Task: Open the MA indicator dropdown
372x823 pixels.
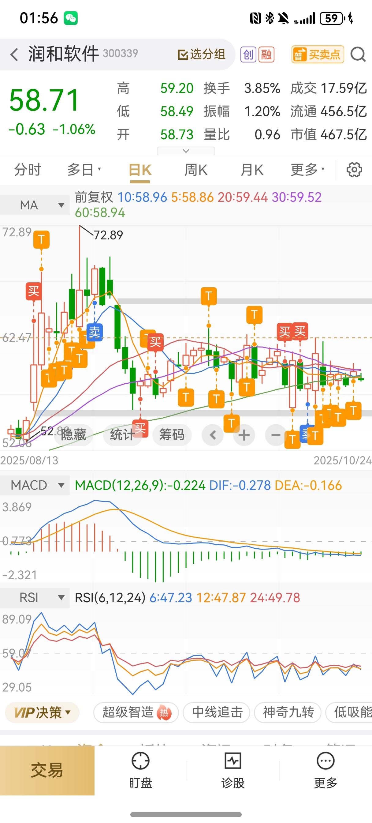Action: coord(35,205)
